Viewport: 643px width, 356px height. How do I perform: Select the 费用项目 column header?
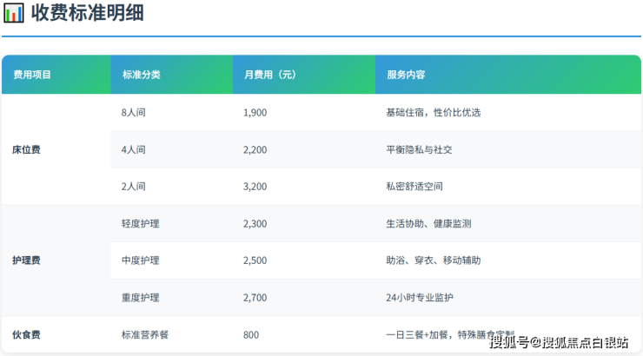pyautogui.click(x=32, y=75)
